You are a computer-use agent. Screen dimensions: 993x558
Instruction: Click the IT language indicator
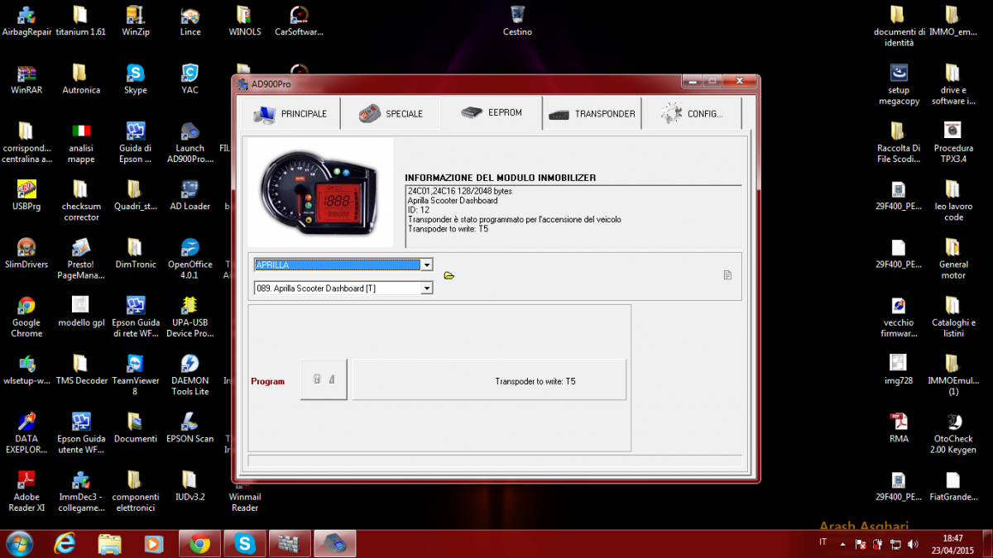(823, 542)
